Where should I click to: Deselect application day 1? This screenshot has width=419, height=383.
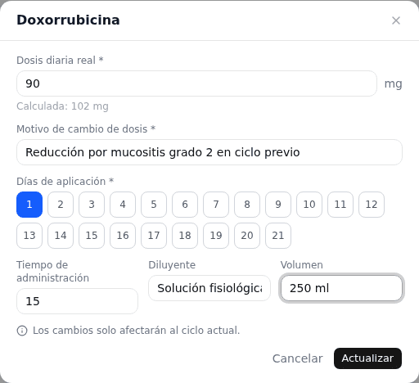point(29,205)
